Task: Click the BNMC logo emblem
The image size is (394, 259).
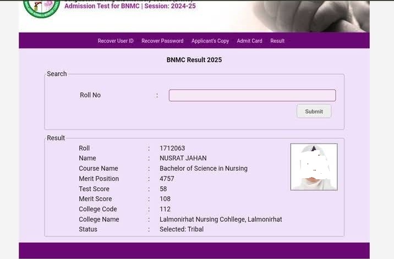Action: [x=42, y=8]
